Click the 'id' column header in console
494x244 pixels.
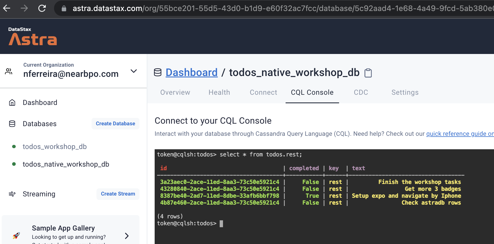tap(163, 168)
